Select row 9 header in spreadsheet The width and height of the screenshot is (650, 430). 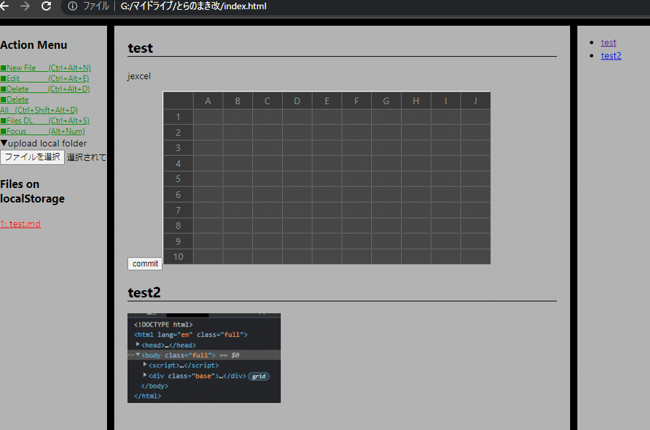(178, 241)
